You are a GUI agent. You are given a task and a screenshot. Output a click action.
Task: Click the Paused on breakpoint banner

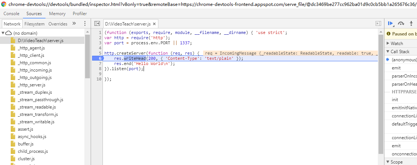pyautogui.click(x=401, y=34)
